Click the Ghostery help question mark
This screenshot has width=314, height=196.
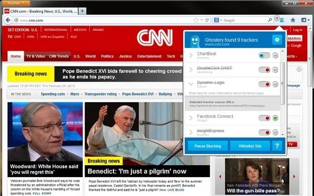277,146
